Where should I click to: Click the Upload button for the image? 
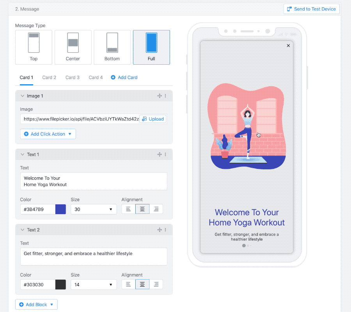152,119
